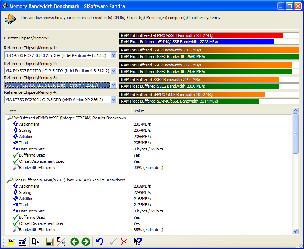Click the orange RAM Int iSSE2 2585 MB/s bar
The width and height of the screenshot is (304, 249).
[x=209, y=50]
